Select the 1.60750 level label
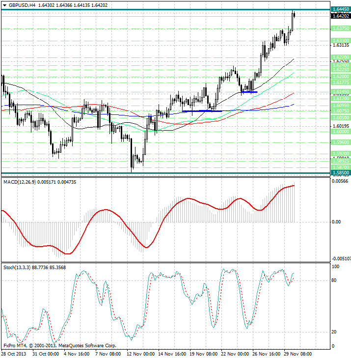351x358 pixels. pos(341,110)
